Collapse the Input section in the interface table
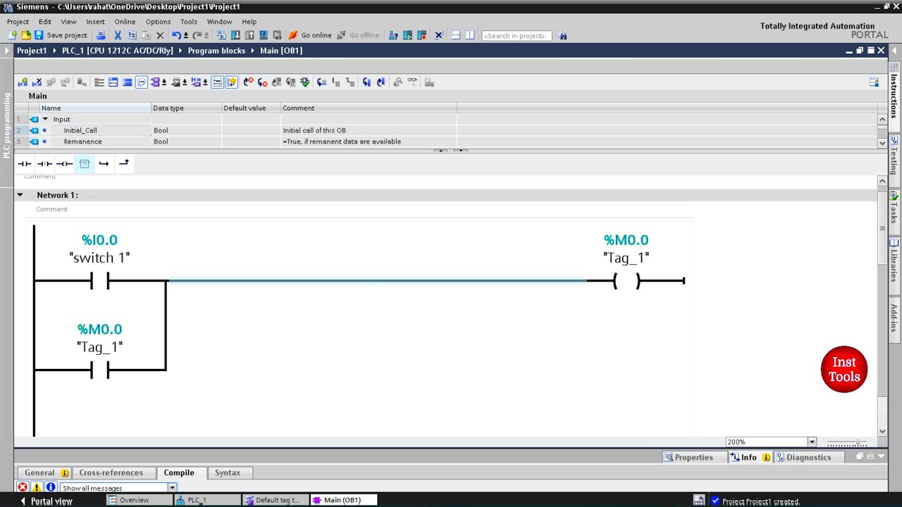The image size is (902, 507). [45, 119]
